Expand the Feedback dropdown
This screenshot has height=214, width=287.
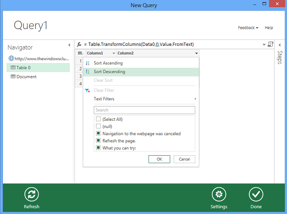[248, 28]
